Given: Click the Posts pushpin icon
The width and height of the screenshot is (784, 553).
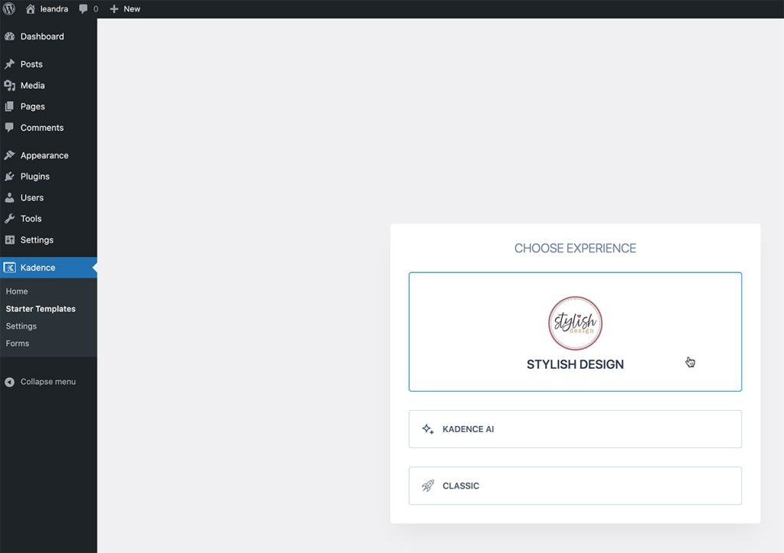Looking at the screenshot, I should coord(9,64).
